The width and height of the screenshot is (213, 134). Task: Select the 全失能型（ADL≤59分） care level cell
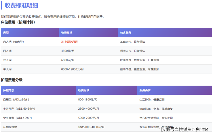point(17,118)
